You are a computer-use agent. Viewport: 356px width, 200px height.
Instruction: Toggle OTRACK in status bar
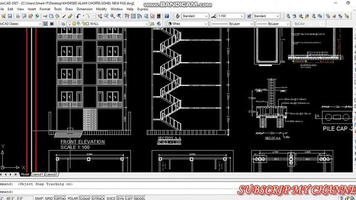point(99,198)
